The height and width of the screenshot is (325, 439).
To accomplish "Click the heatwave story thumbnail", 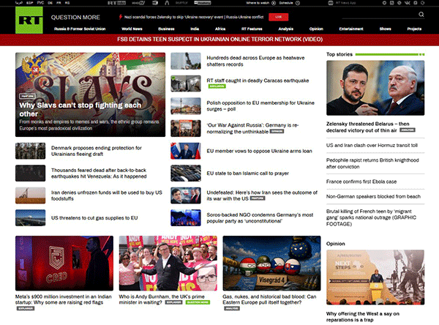I will click(x=186, y=61).
